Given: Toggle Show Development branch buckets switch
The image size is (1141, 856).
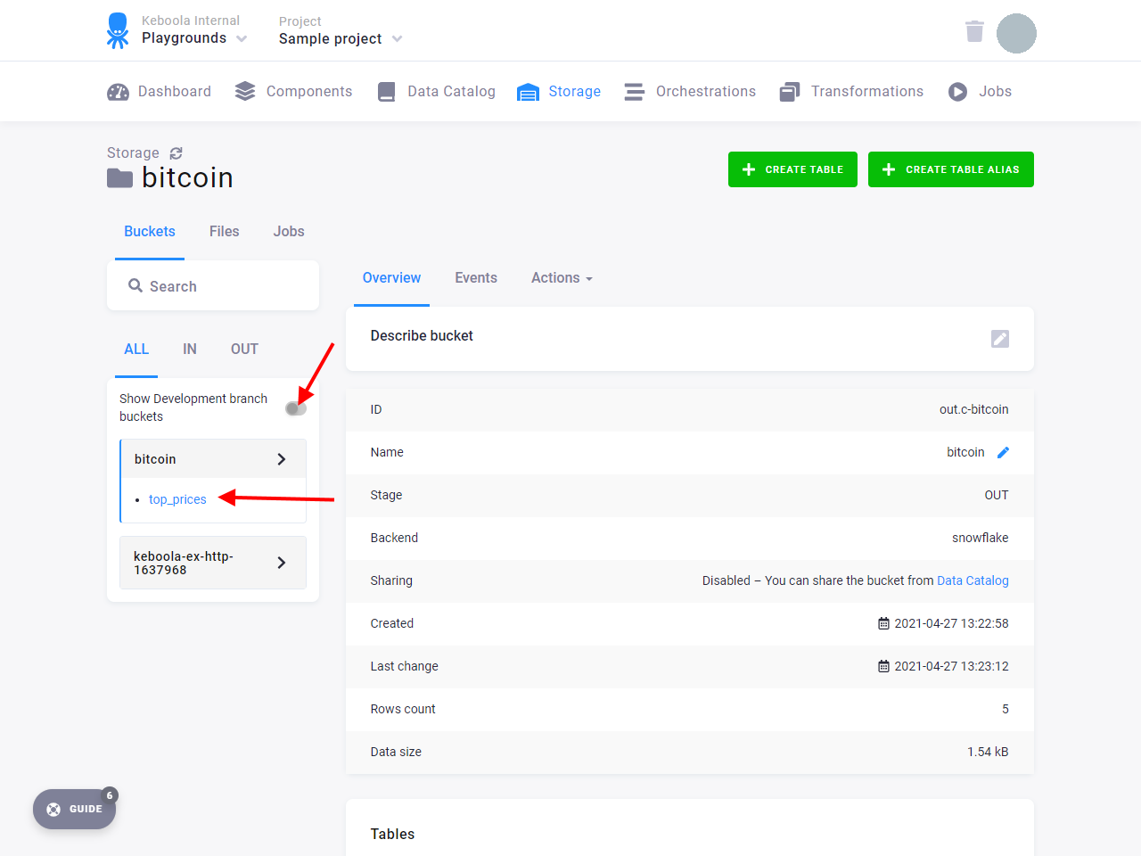Looking at the screenshot, I should point(296,408).
